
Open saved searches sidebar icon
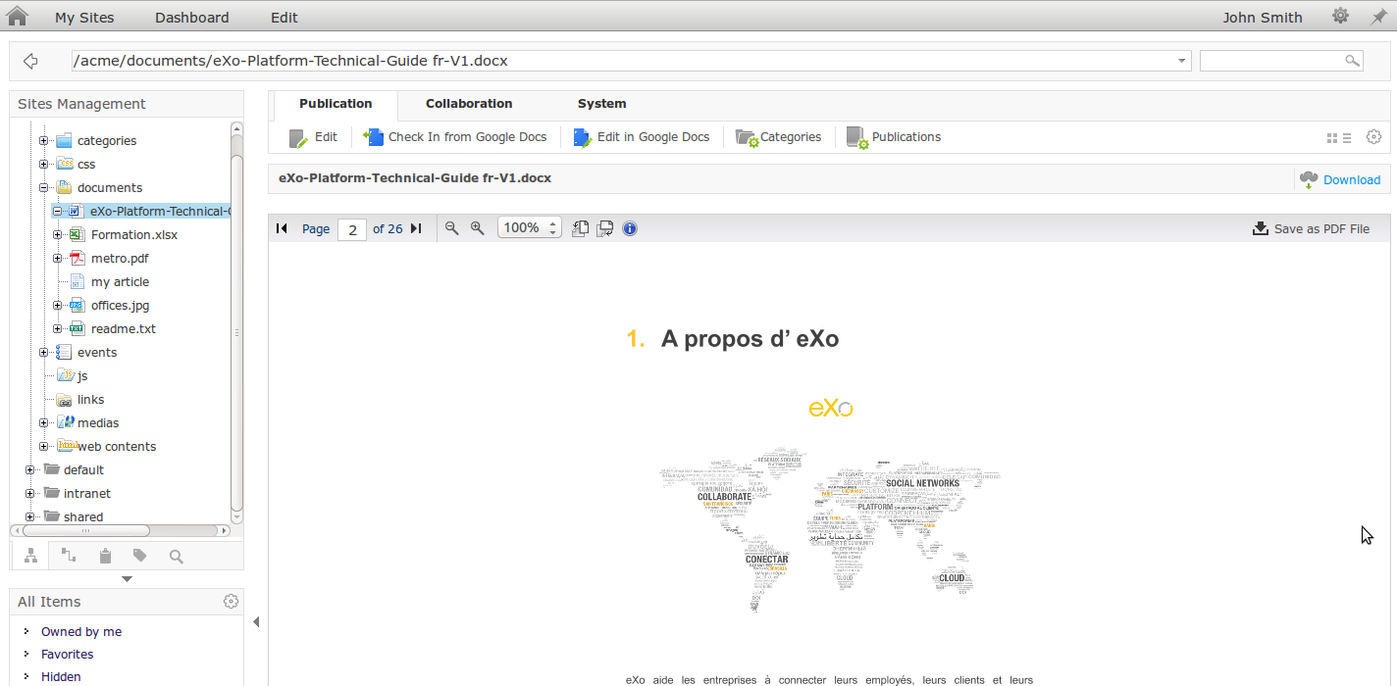click(177, 556)
